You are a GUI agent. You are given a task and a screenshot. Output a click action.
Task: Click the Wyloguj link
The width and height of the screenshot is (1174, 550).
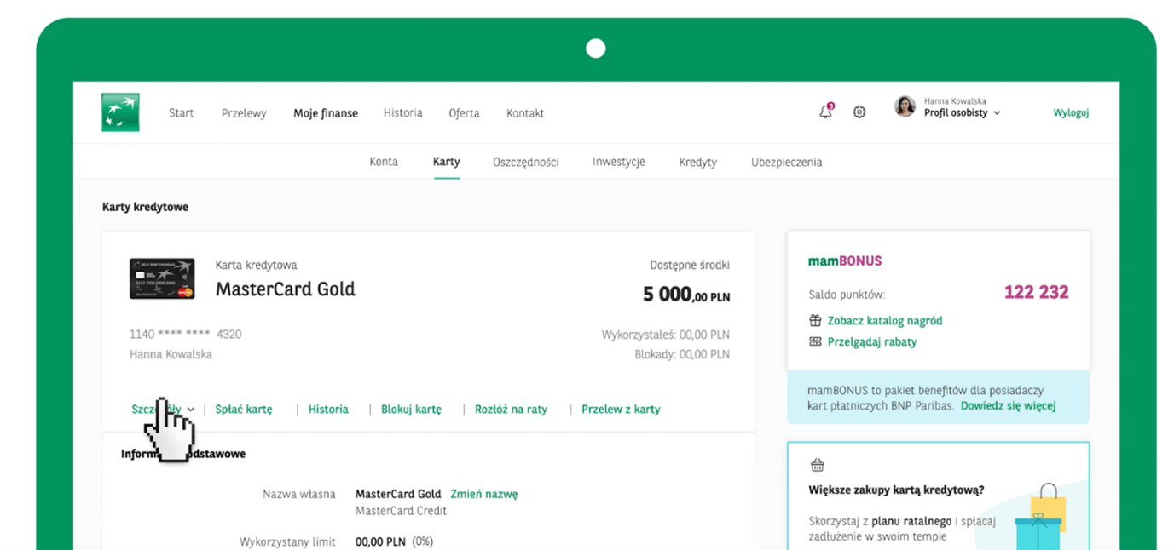click(1071, 112)
